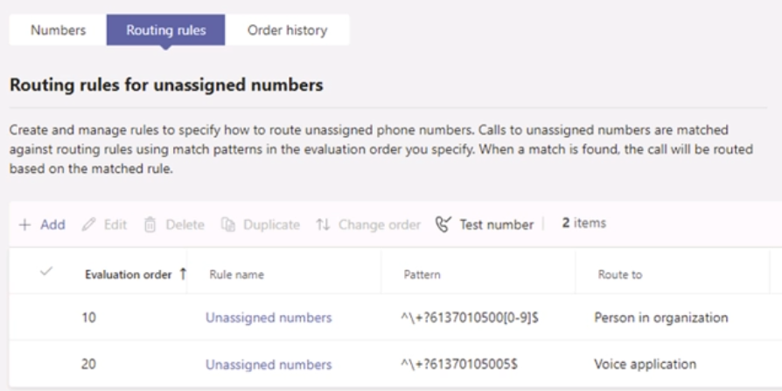Select the Routing rules tab

166,31
